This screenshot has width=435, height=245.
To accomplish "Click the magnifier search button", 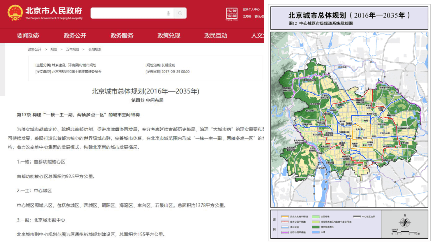I will 180,13.
